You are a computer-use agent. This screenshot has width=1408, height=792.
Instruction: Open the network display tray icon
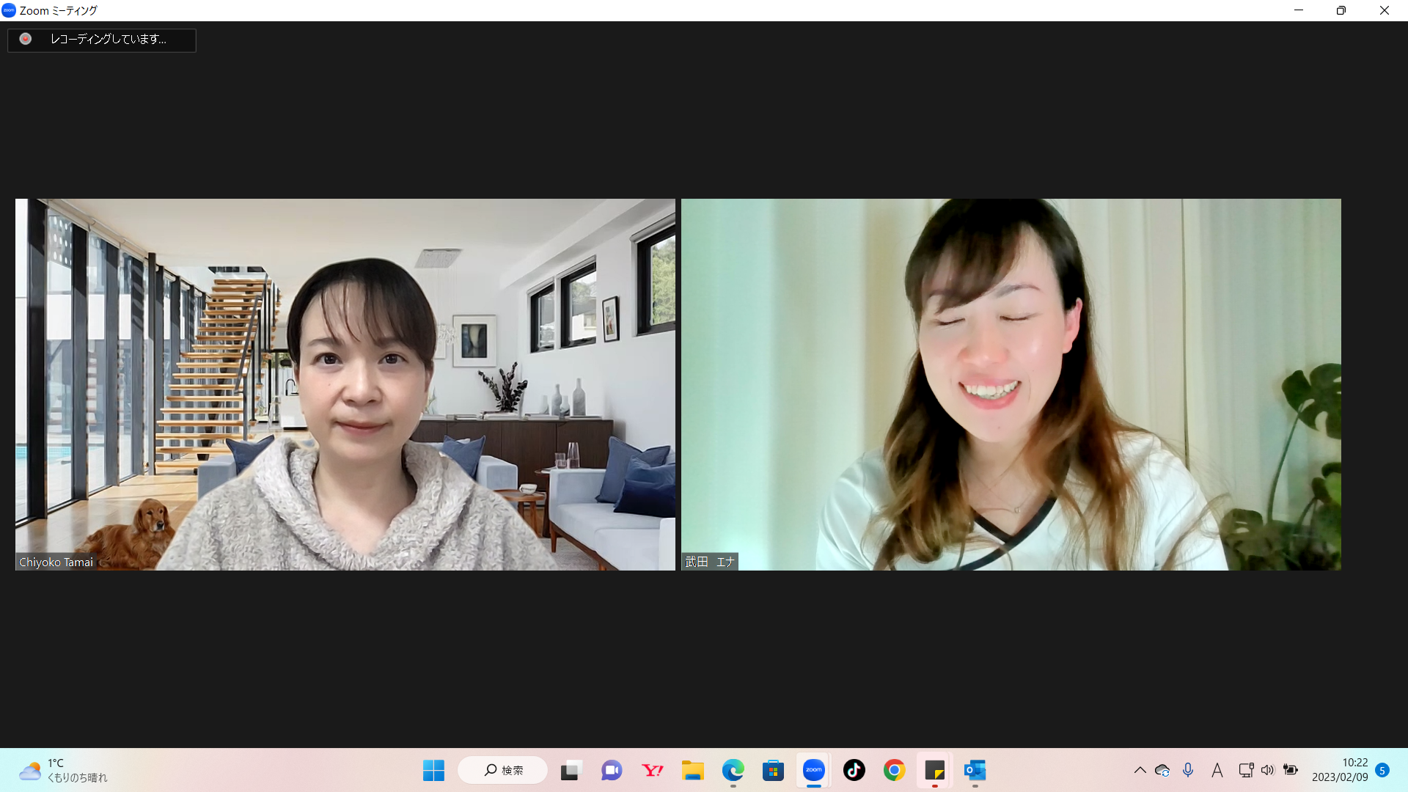1245,770
